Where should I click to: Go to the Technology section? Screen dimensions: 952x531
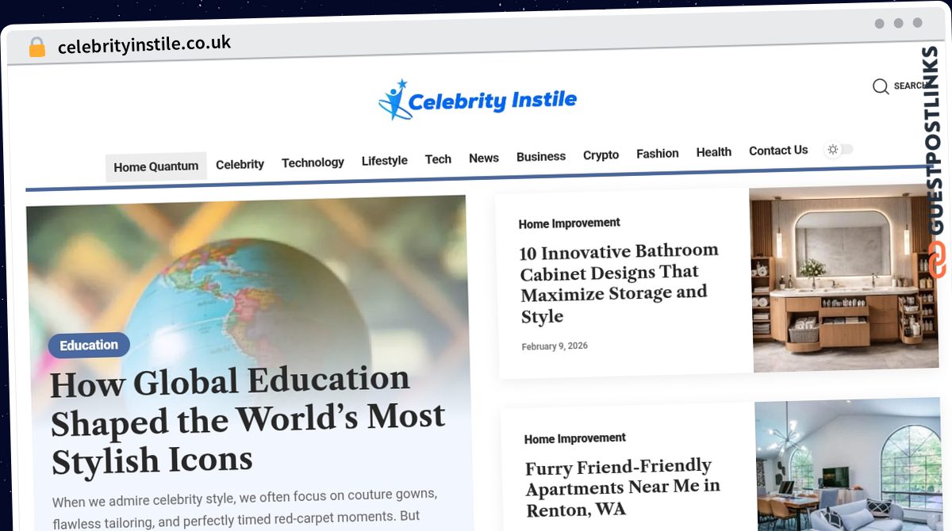313,162
